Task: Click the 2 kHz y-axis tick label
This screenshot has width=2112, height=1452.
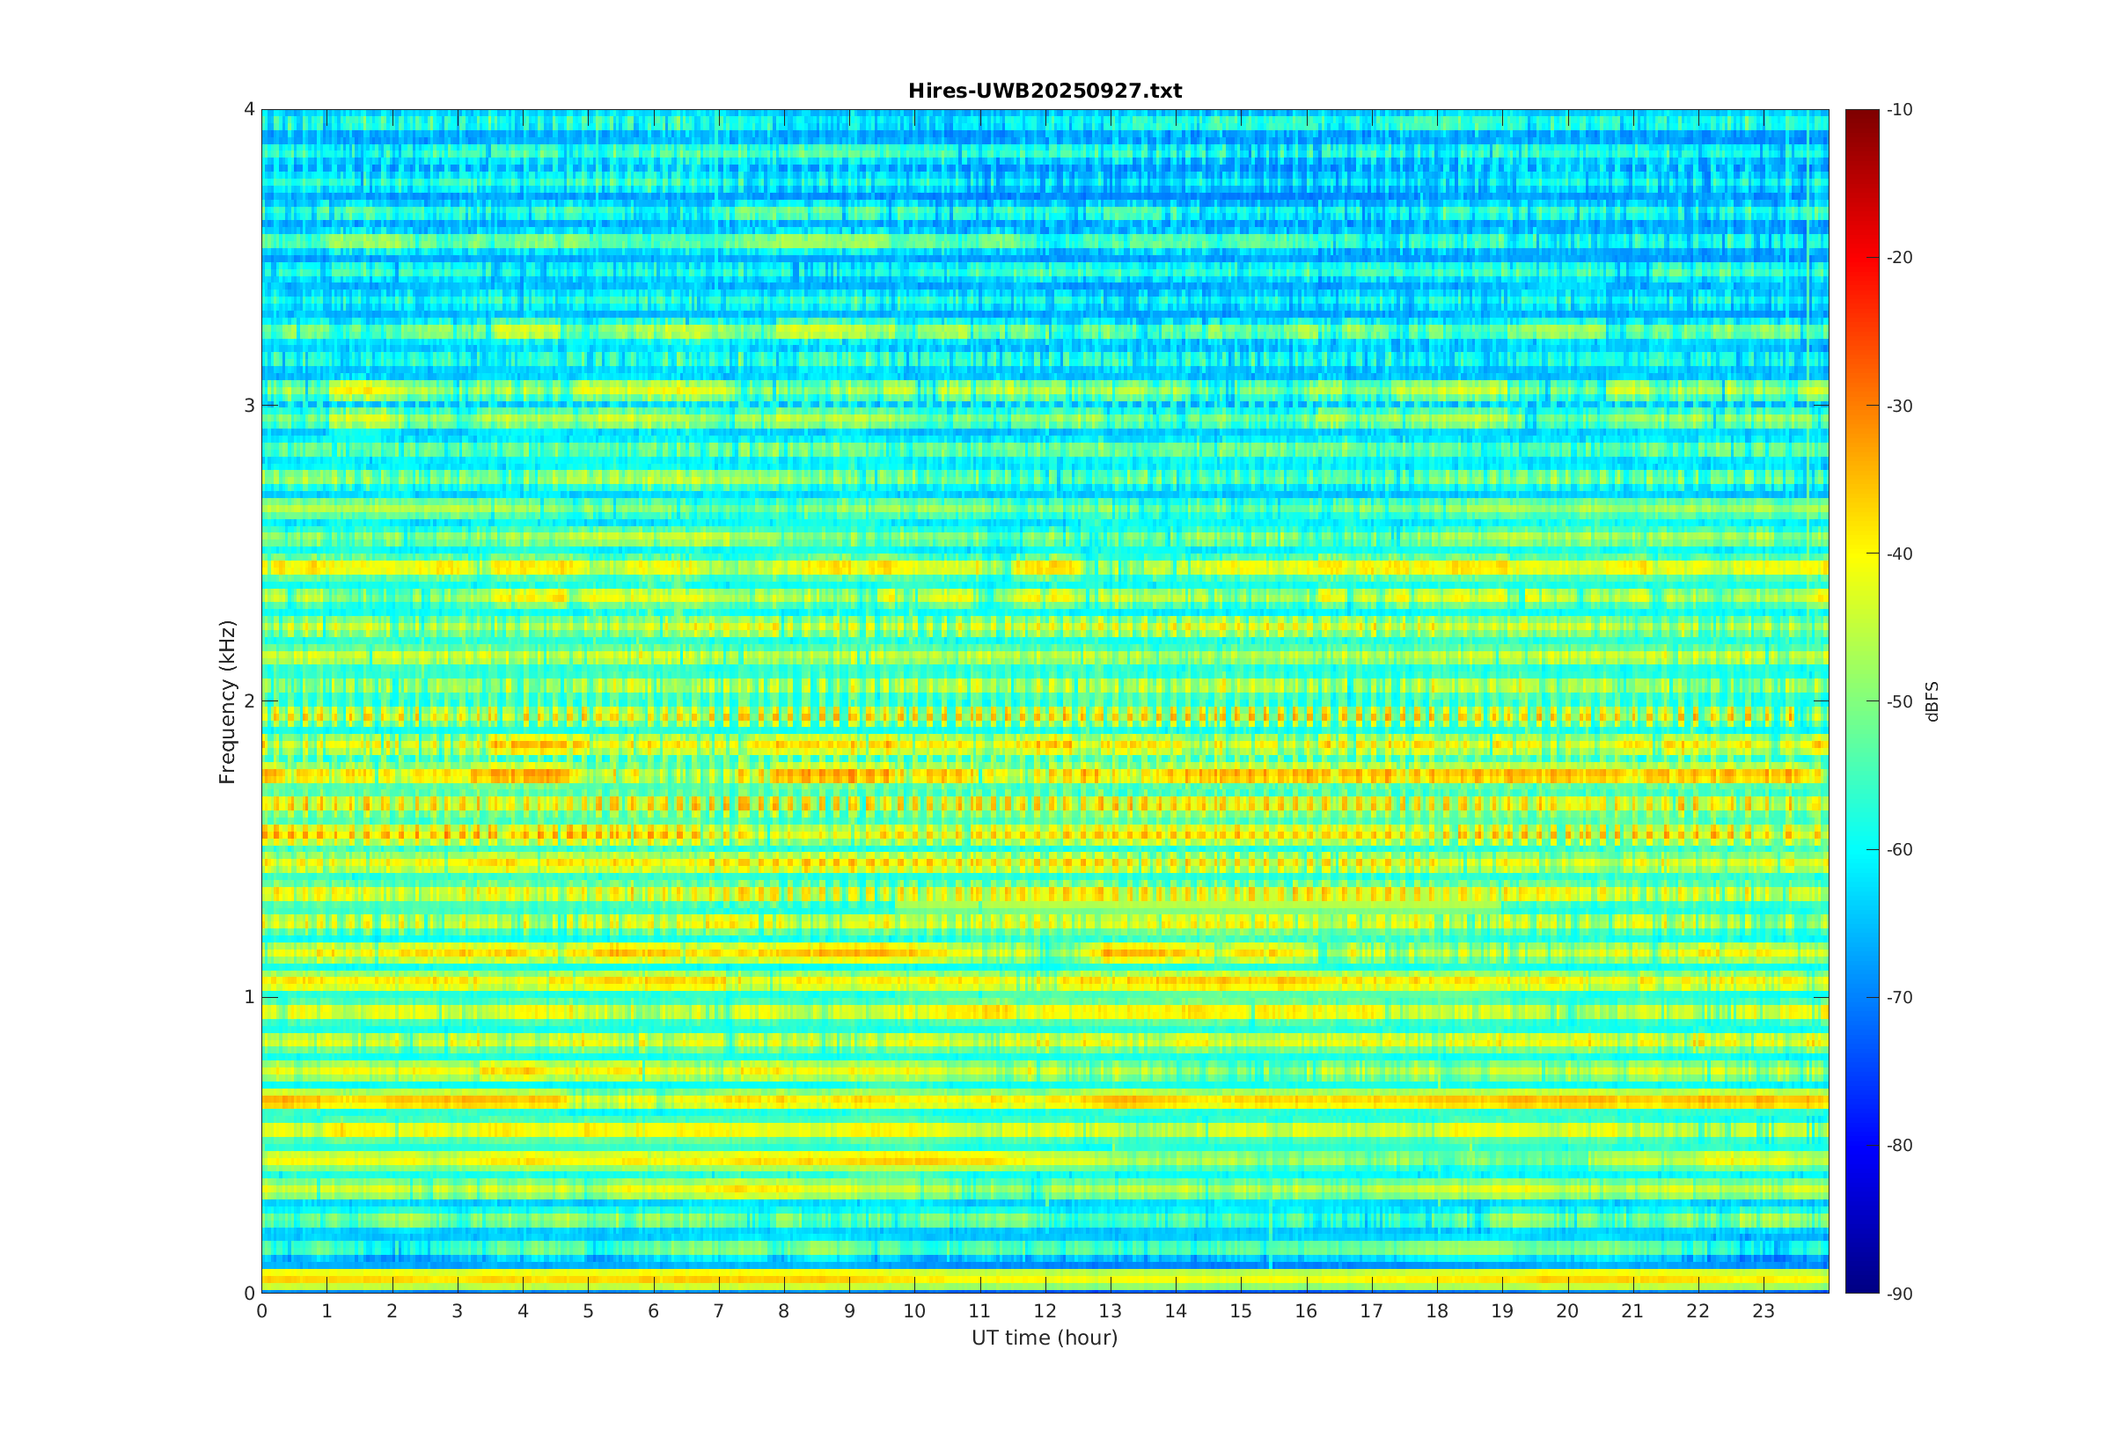Action: pyautogui.click(x=248, y=701)
